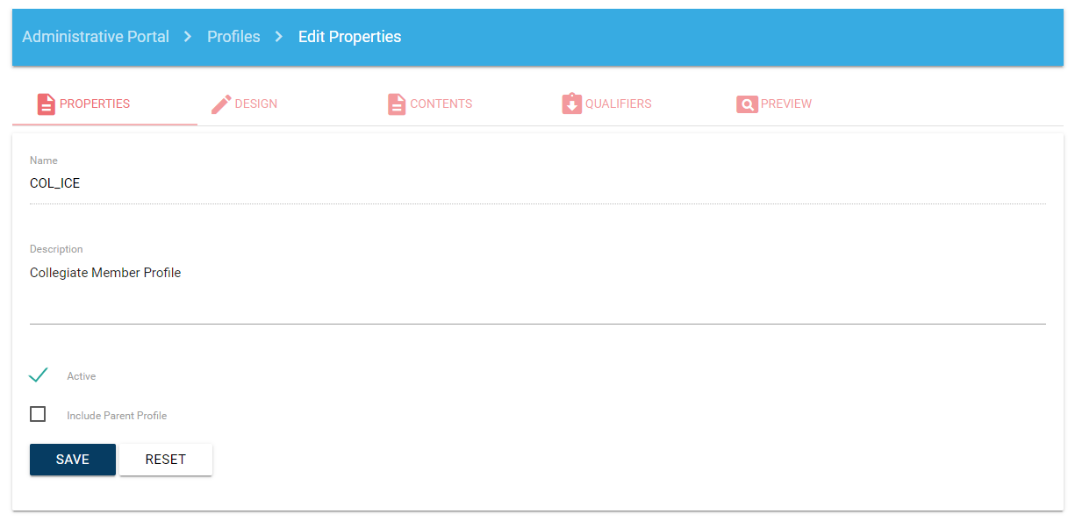Navigate to the Profiles breadcrumb link
Image resolution: width=1075 pixels, height=521 pixels.
[x=233, y=37]
